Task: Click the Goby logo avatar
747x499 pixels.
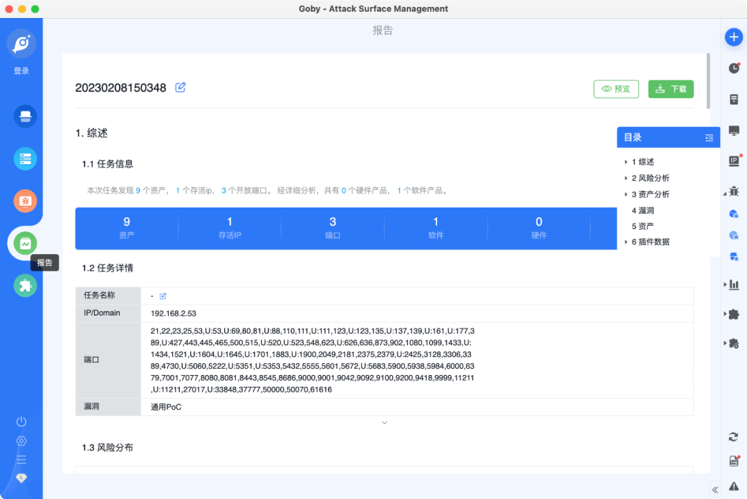Action: (x=21, y=44)
